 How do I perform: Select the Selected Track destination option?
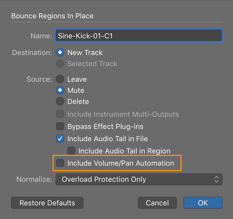coord(60,63)
